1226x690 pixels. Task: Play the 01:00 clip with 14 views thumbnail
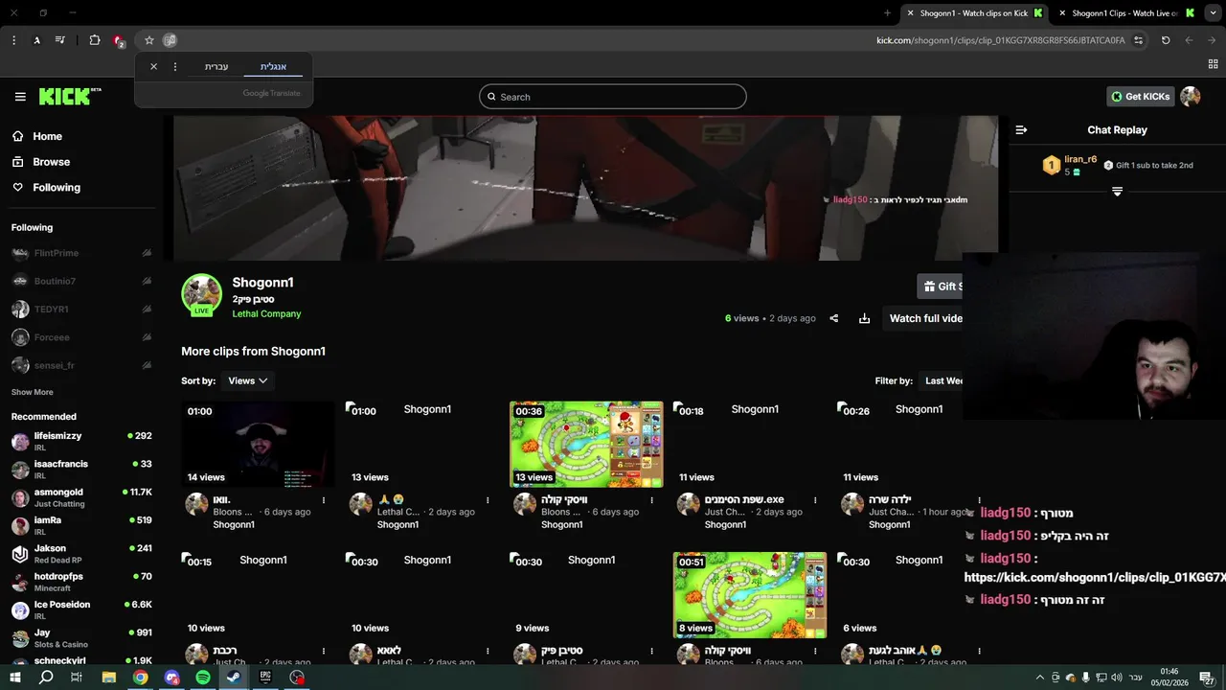point(259,444)
